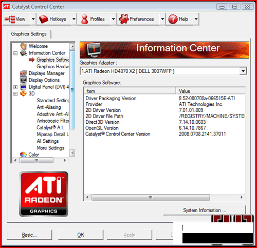257x248 pixels.
Task: Click tree vertical scrollbar up arrow
Action: tap(72, 46)
